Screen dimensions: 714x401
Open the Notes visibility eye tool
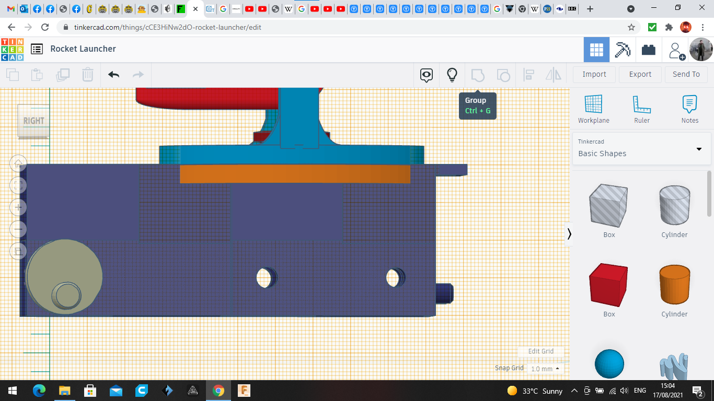point(427,75)
